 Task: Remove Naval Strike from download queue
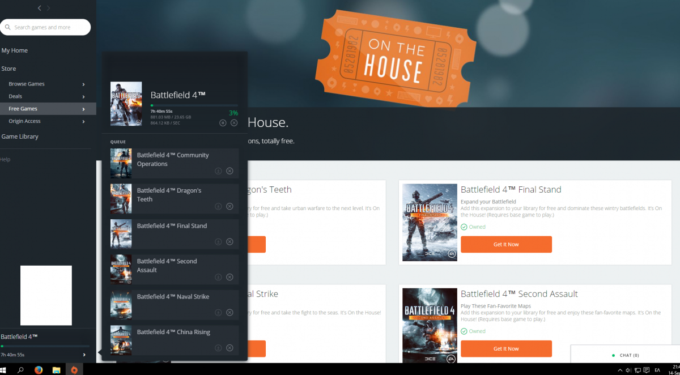(229, 313)
